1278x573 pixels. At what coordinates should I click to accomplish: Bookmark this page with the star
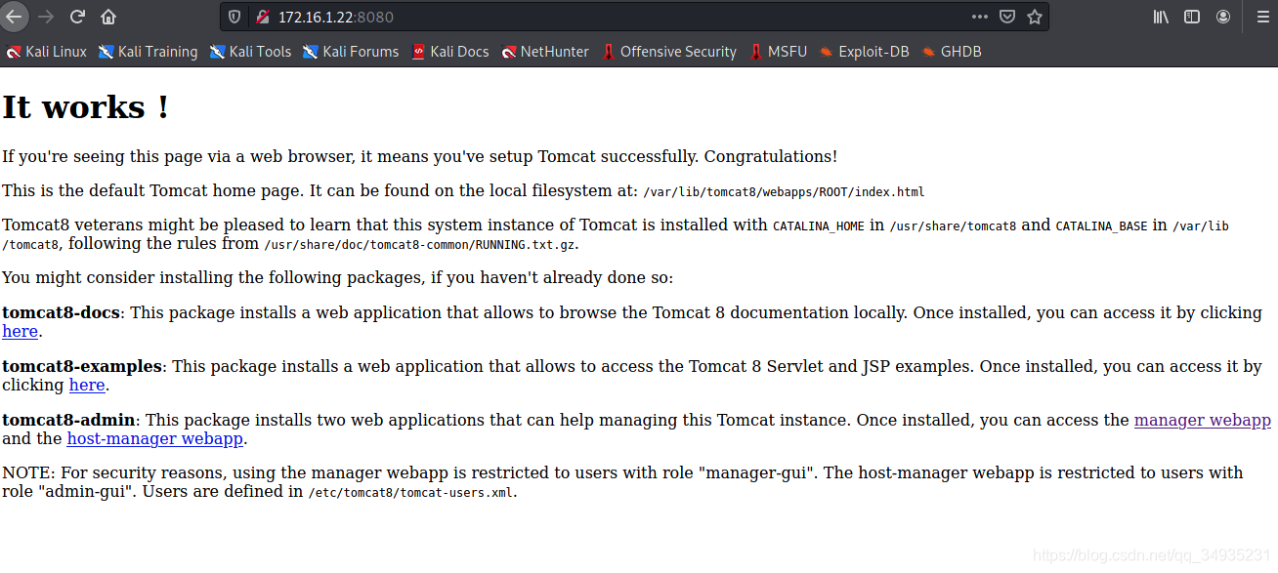[x=1035, y=17]
